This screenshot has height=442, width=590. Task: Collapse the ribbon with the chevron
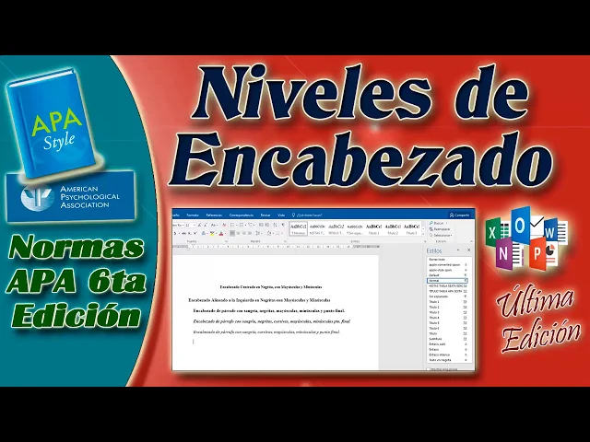tap(471, 241)
